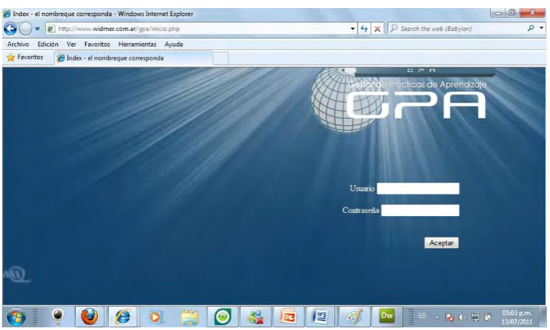This screenshot has width=550, height=330.
Task: Click the red Stop loading icon
Action: click(x=377, y=29)
